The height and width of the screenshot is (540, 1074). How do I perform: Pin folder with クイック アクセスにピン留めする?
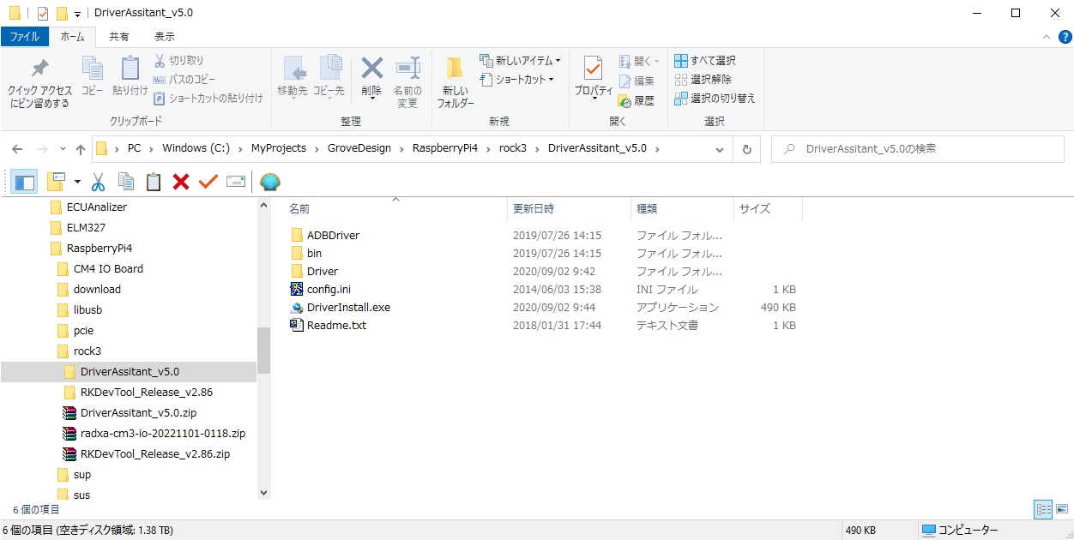[40, 83]
